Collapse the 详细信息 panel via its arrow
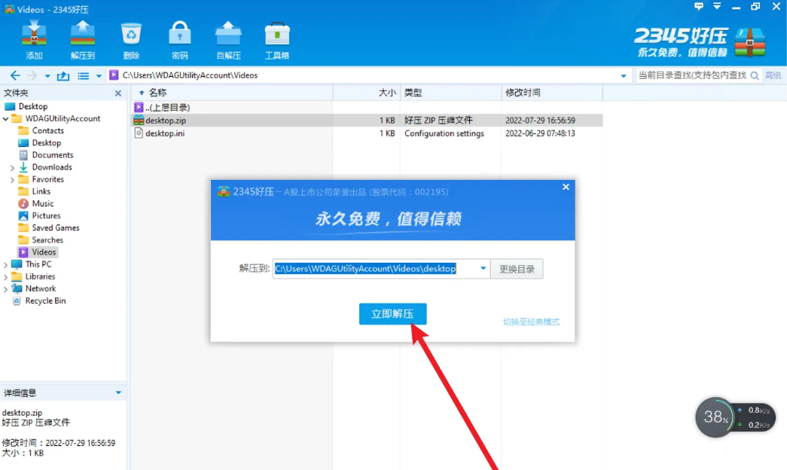The height and width of the screenshot is (470, 787). (x=118, y=392)
